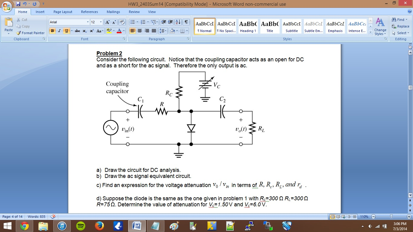Apply red font color

[x=119, y=31]
